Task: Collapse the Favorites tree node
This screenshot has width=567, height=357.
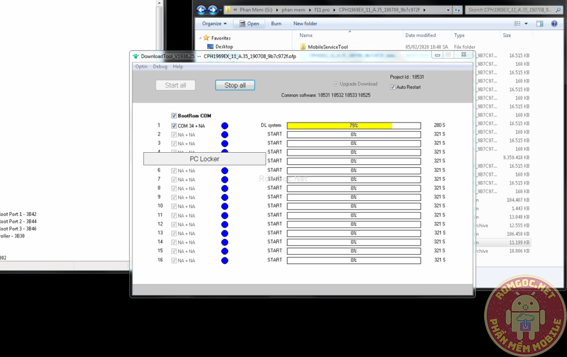Action: 200,38
